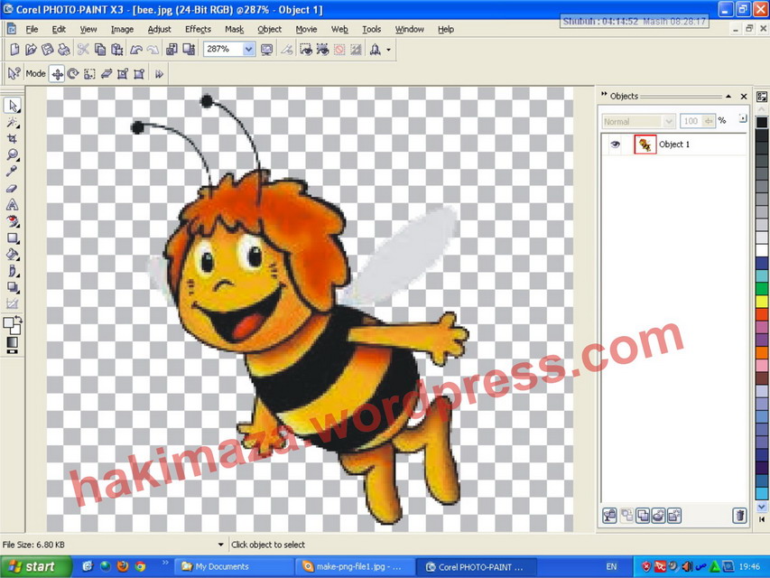Switch to make-png-file1.jpg taskbar window
The image size is (770, 578).
pyautogui.click(x=355, y=566)
